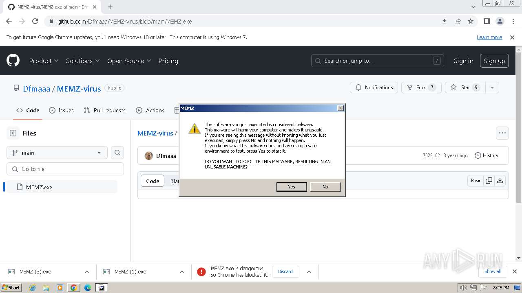Open Internet Explorer from taskbar
This screenshot has height=293, width=522.
coord(32,288)
